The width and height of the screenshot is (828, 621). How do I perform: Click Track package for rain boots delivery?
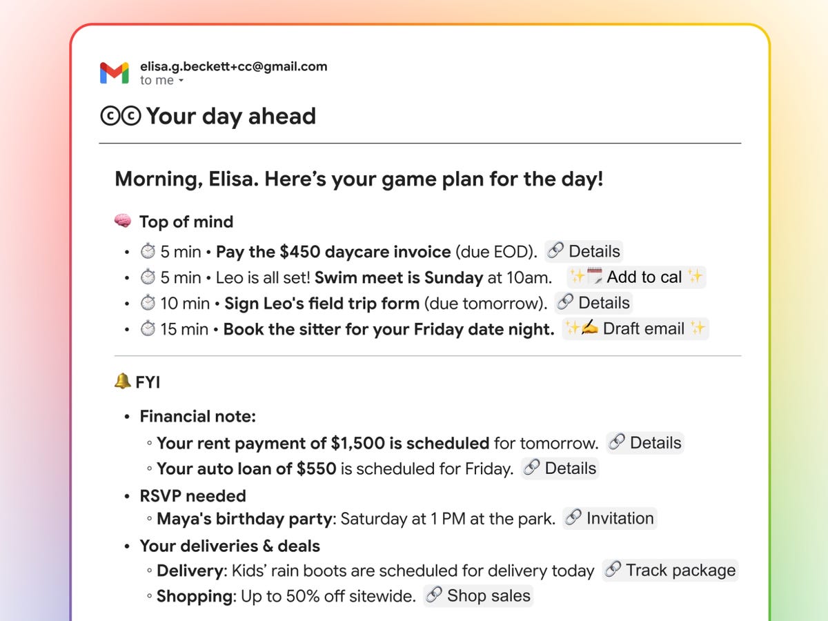click(x=670, y=570)
